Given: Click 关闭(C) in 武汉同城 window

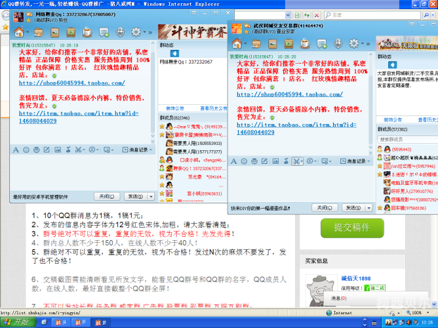Looking at the screenshot, I should pos(325,208).
